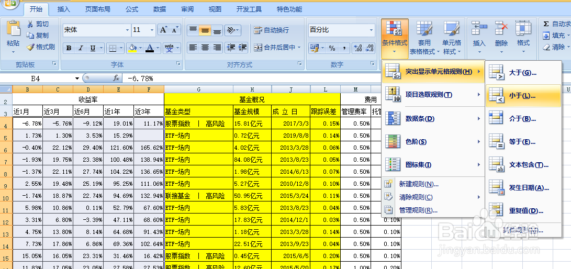
Task: Select the Format Painter (格式刷)
Action: (41, 47)
